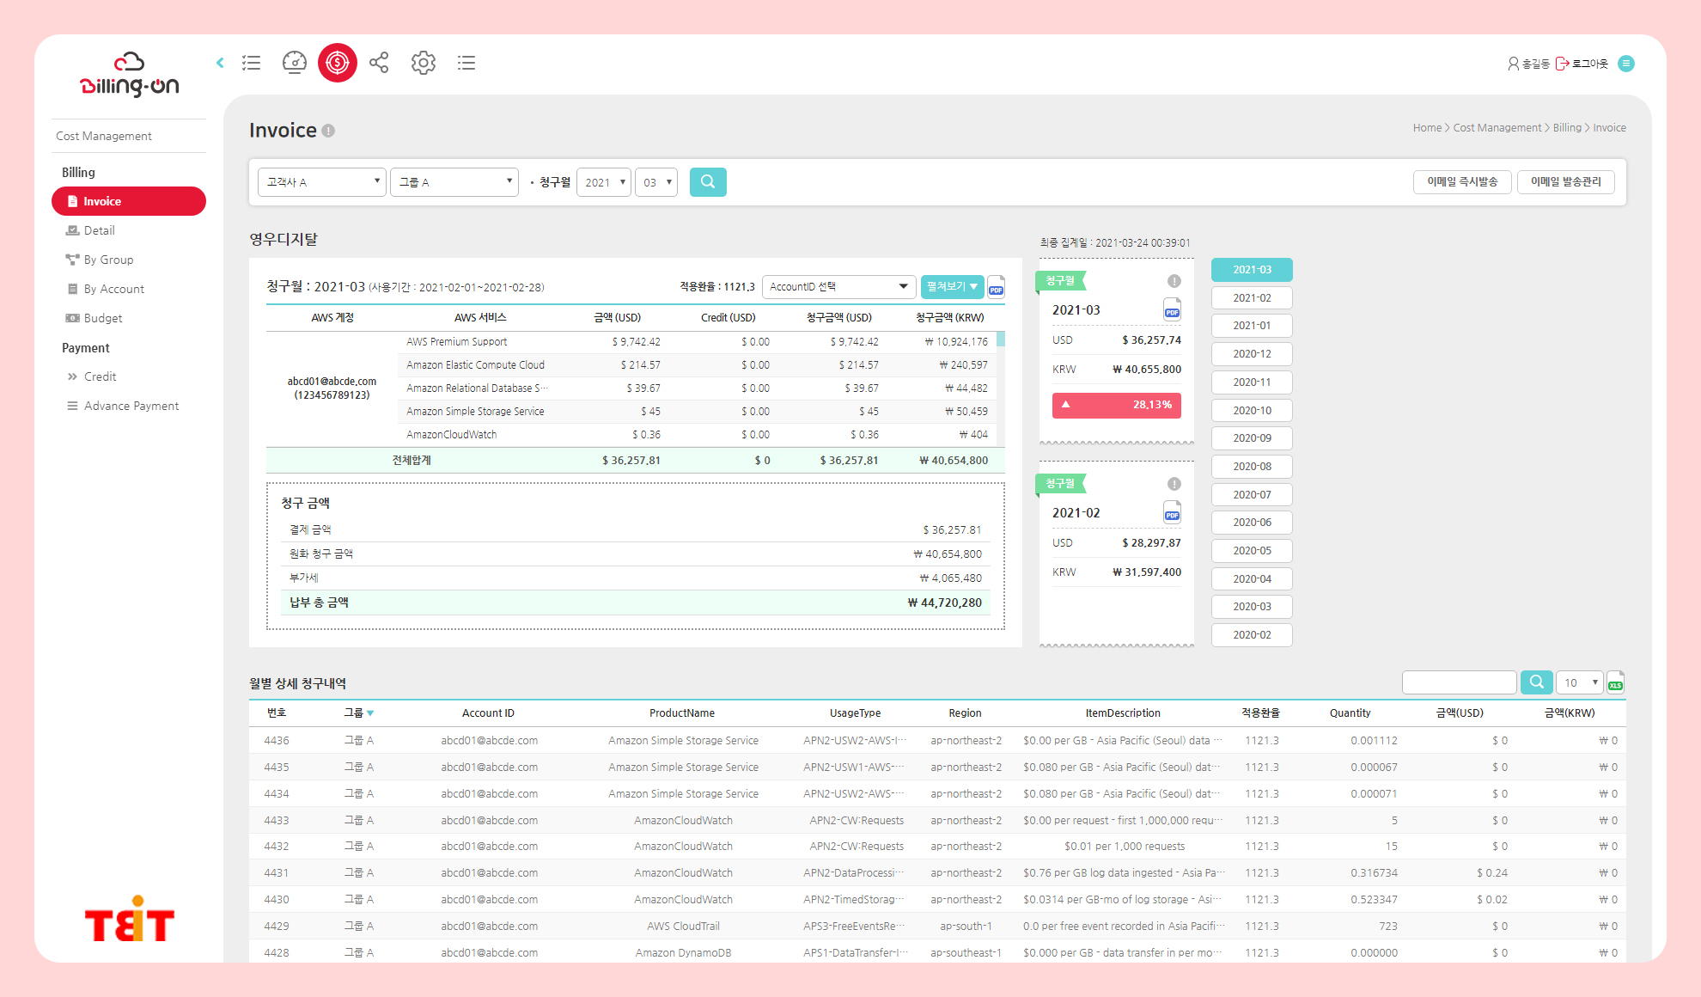
Task: Open the dashboard gauge icon in top toolbar
Action: click(x=295, y=63)
